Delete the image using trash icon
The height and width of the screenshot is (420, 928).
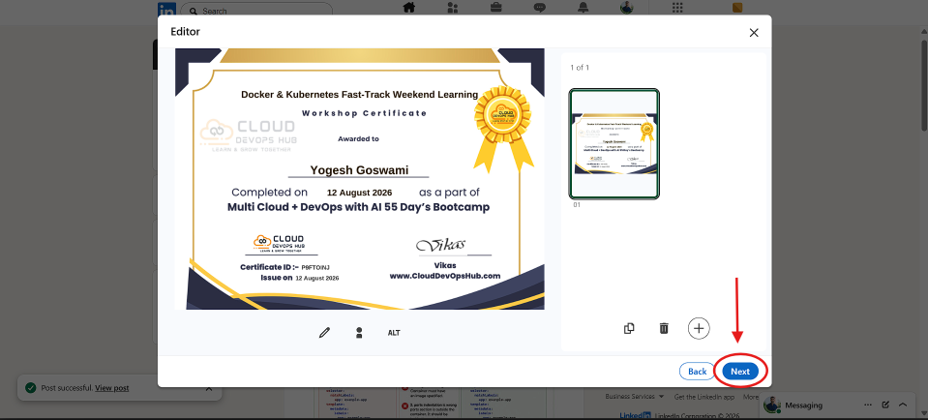click(x=664, y=328)
